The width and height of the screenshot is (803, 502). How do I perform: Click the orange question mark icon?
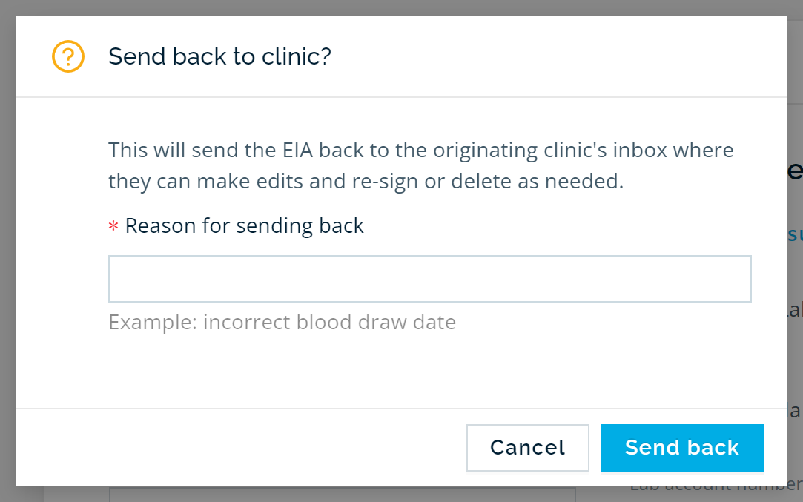coord(68,56)
